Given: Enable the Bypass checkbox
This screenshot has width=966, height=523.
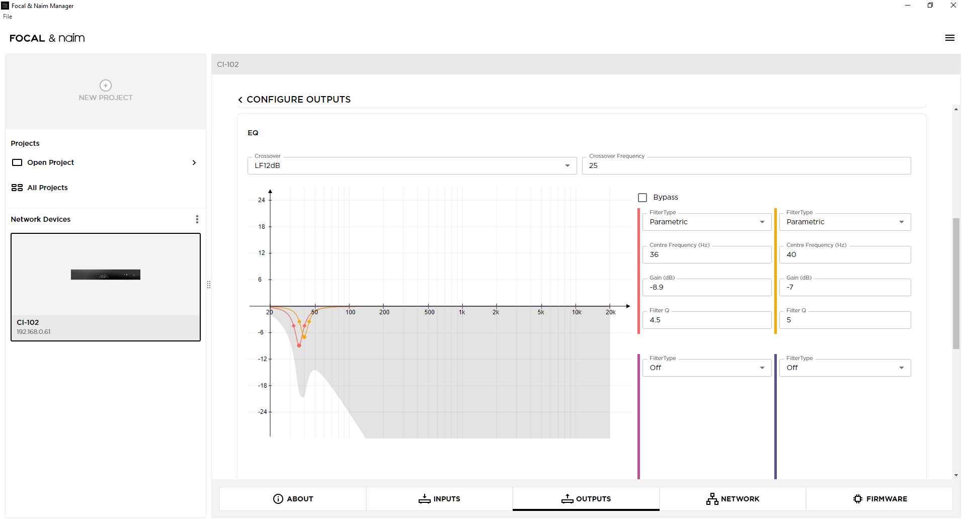Looking at the screenshot, I should point(642,198).
